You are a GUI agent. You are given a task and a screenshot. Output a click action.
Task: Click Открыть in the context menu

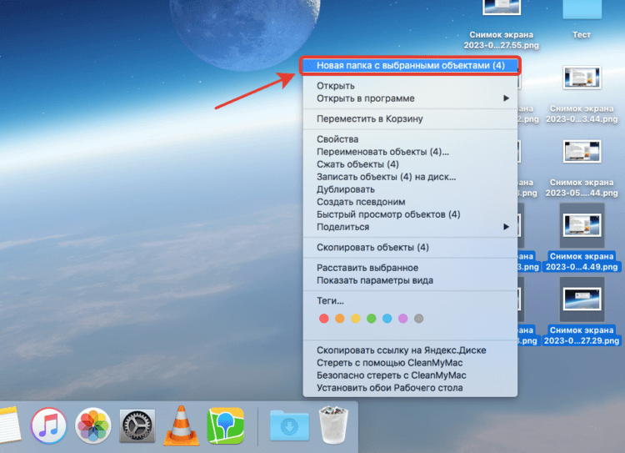point(411,86)
